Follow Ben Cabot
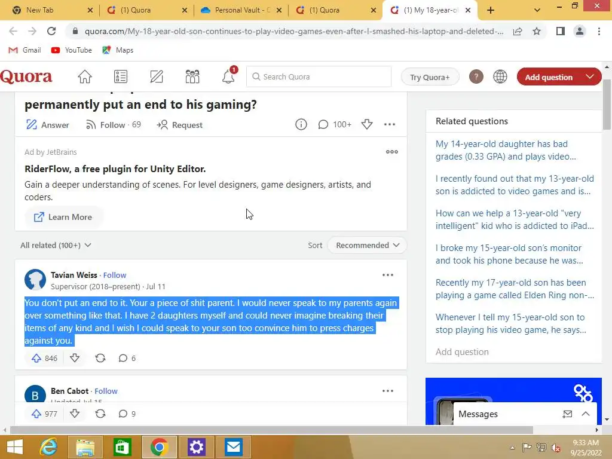This screenshot has width=612, height=459. click(106, 391)
